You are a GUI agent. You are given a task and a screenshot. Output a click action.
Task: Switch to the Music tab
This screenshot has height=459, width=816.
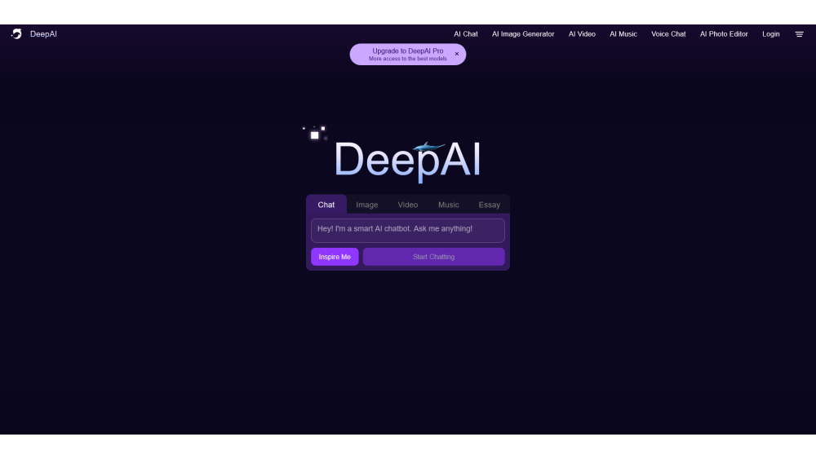(x=449, y=205)
